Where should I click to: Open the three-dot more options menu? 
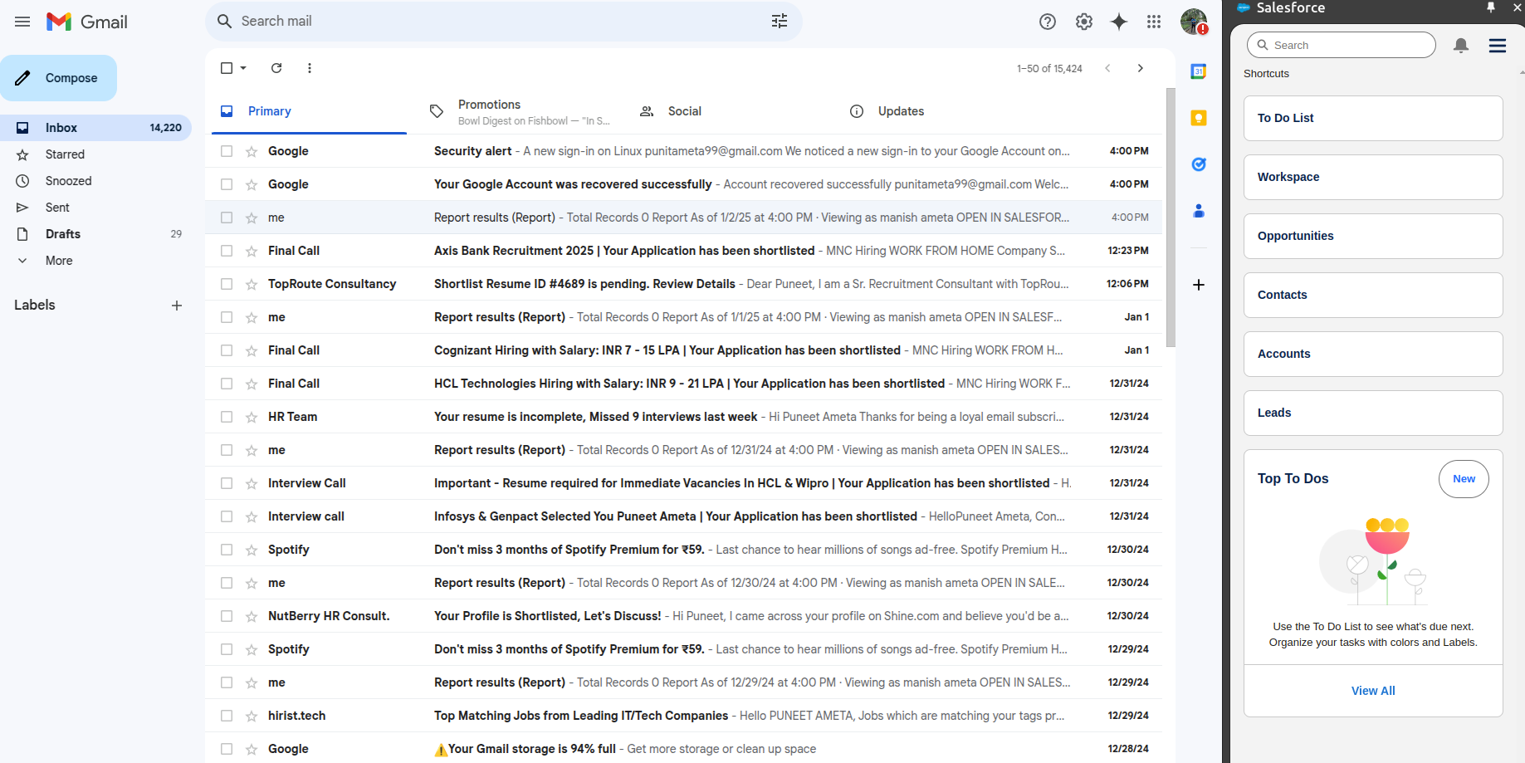310,68
